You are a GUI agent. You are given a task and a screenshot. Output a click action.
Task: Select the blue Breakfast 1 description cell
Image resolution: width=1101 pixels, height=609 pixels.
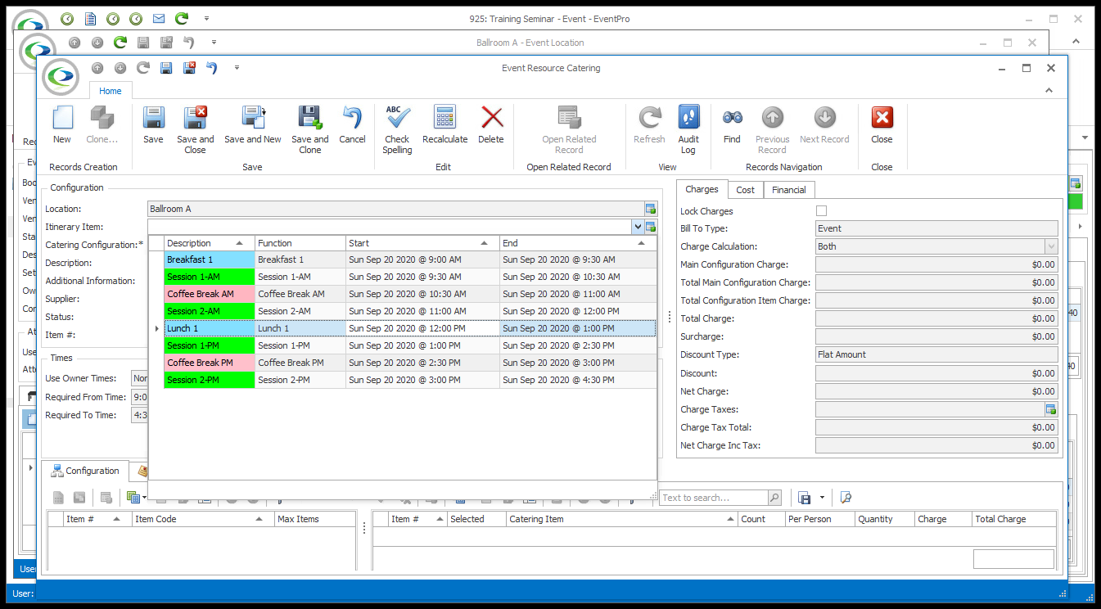[210, 259]
